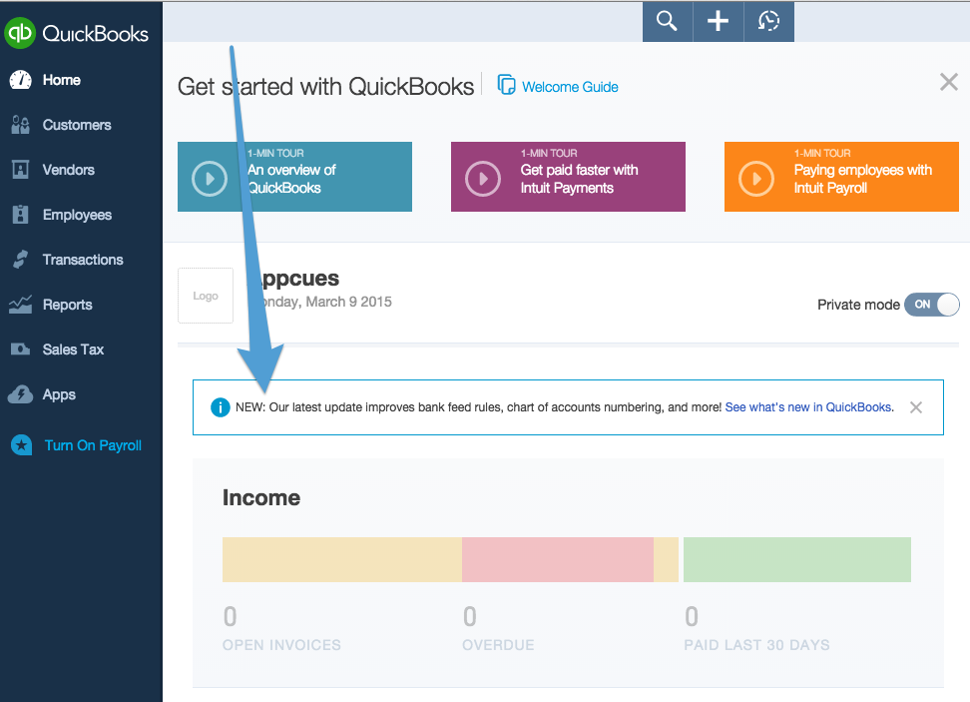970x702 pixels.
Task: Click the Transactions icon in sidebar
Action: click(20, 260)
